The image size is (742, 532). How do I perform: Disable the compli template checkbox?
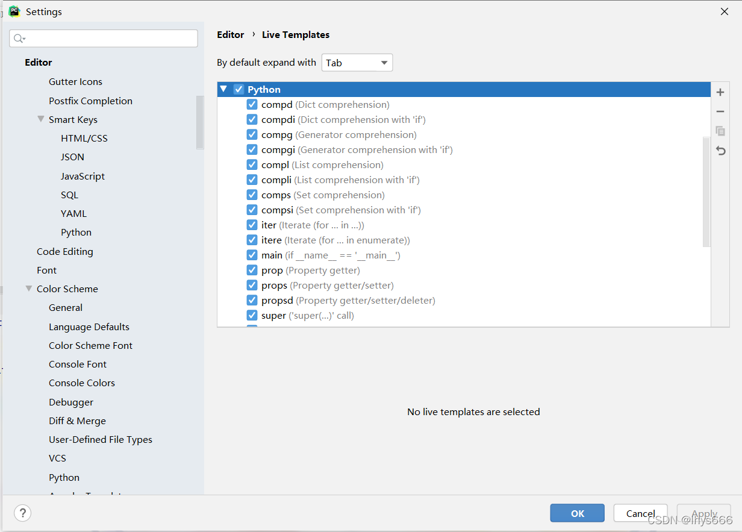pyautogui.click(x=252, y=180)
